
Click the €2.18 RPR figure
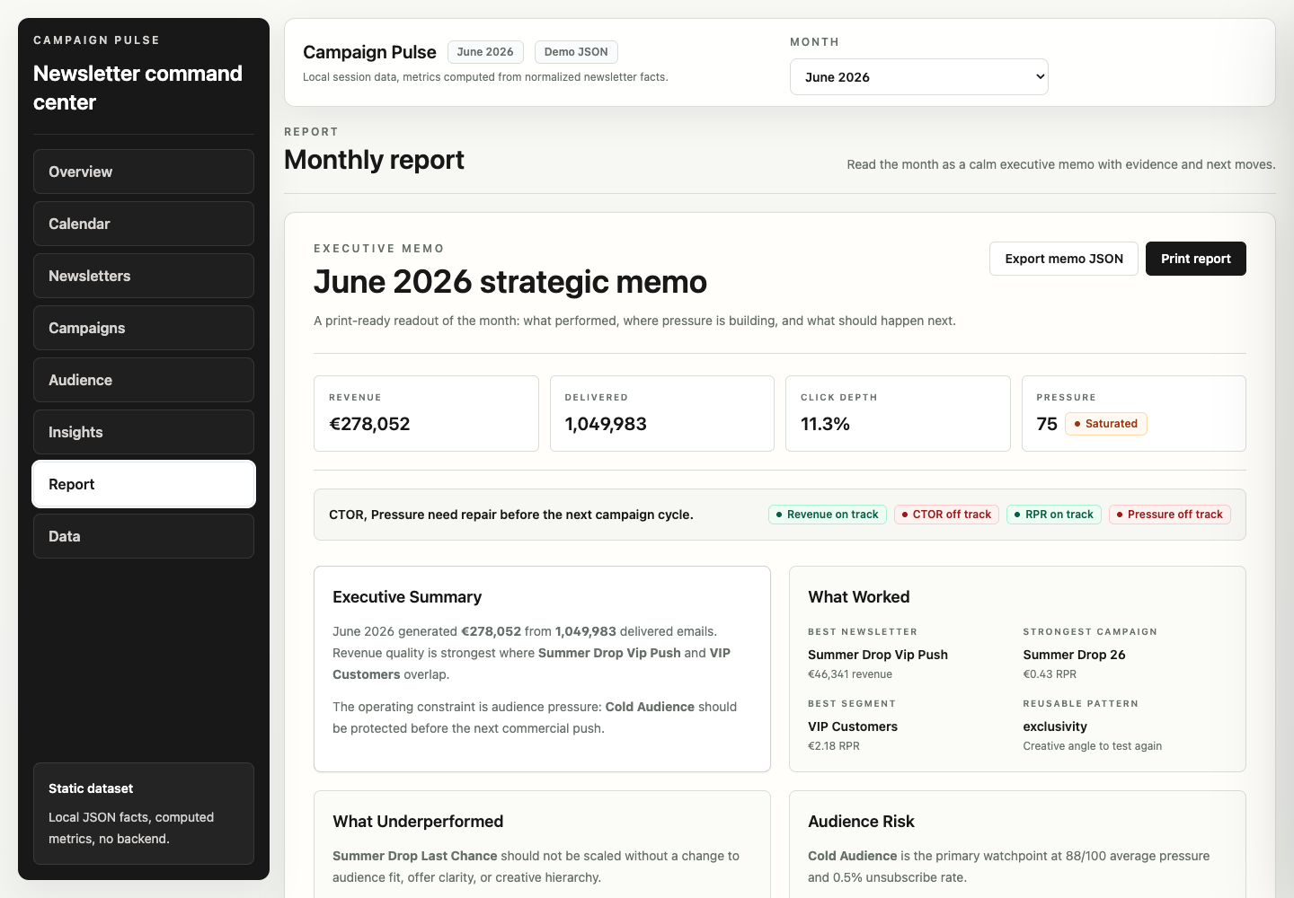[x=834, y=746]
